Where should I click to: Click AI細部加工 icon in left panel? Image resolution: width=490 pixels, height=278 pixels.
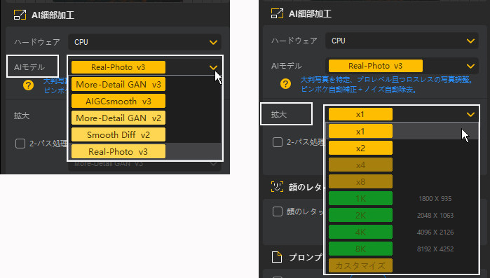point(20,15)
